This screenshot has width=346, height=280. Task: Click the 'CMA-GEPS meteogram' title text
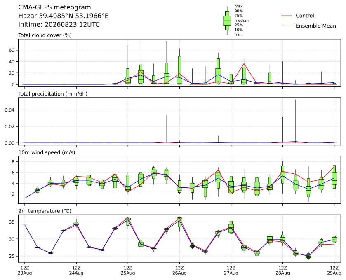54,7
